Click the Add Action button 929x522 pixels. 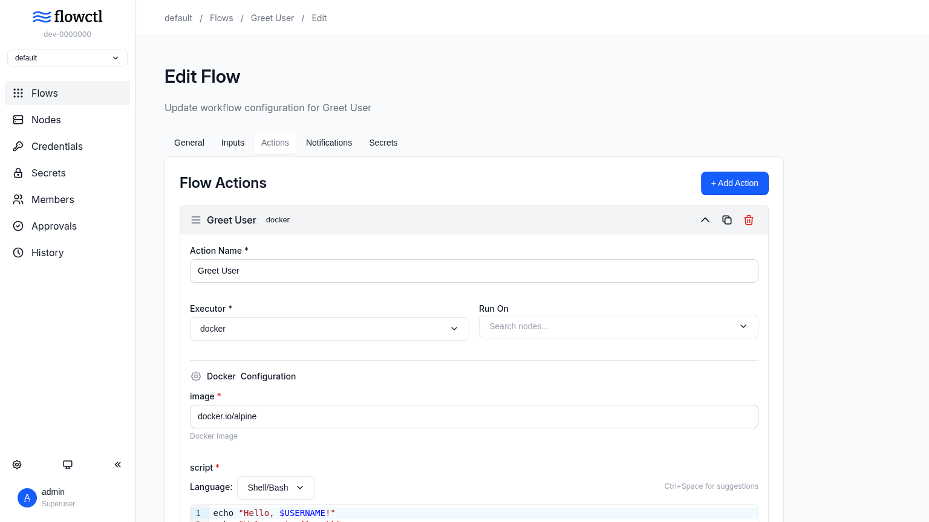pos(735,183)
